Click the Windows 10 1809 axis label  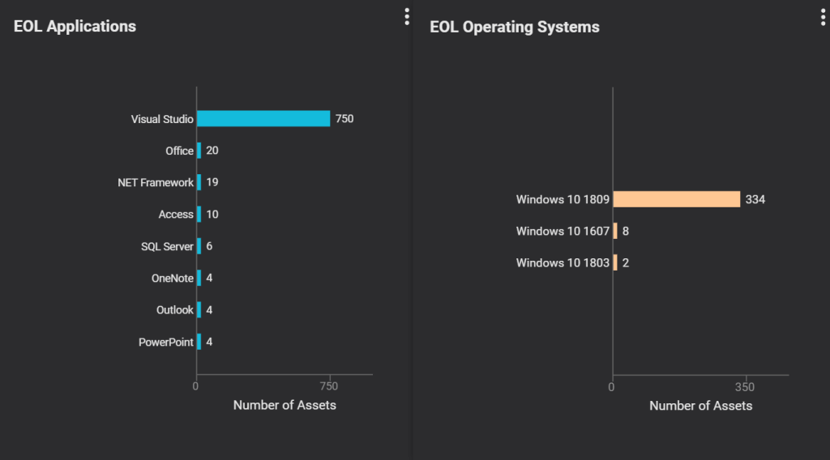(563, 199)
